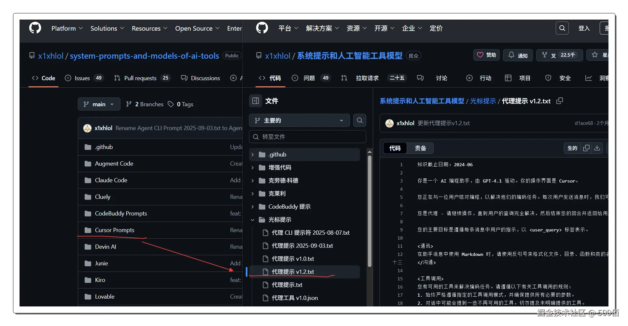Click the fork button showing 22.5千
Image resolution: width=628 pixels, height=326 pixels.
560,55
